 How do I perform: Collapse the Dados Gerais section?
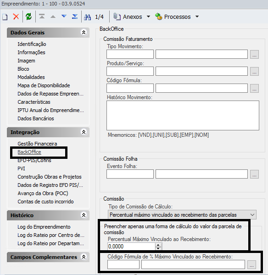pyautogui.click(x=84, y=32)
